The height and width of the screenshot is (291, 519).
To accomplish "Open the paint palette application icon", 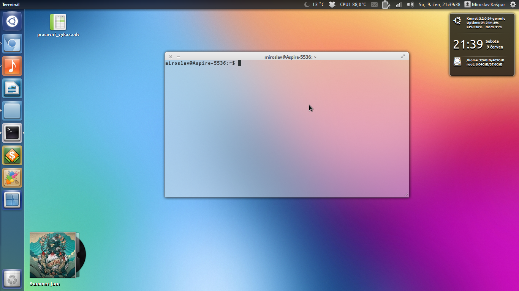I will 12,178.
